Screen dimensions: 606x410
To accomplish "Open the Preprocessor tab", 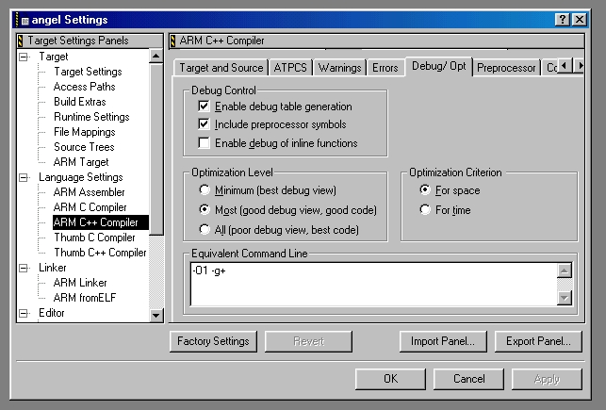I will [x=506, y=68].
